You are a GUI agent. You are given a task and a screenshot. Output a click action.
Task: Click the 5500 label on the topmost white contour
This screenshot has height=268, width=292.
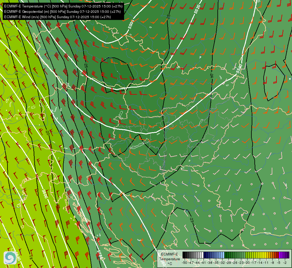pyautogui.click(x=131, y=24)
